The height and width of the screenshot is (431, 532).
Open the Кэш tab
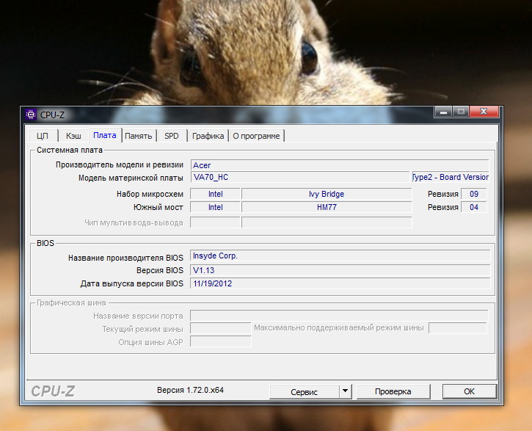(x=73, y=136)
